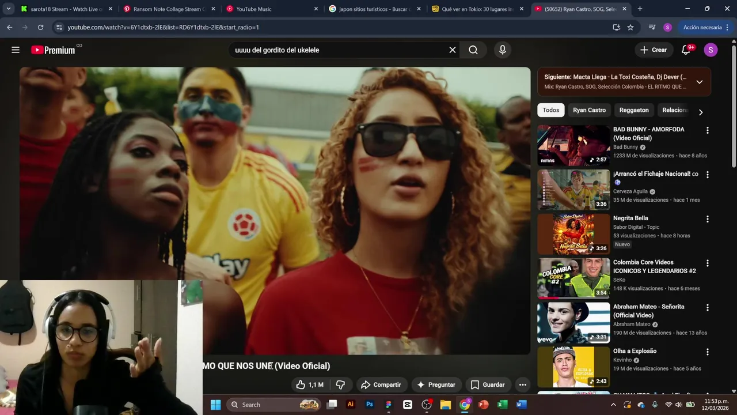
Task: Open taskbar clock and date
Action: pyautogui.click(x=716, y=405)
